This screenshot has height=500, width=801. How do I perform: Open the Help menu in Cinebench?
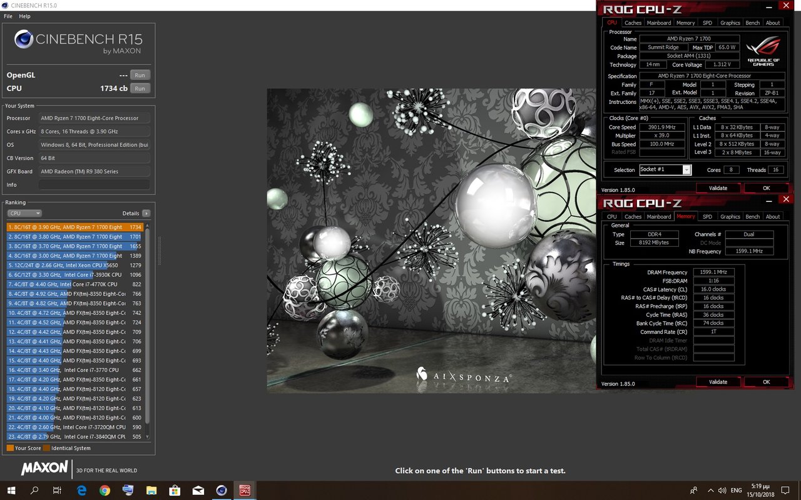coord(24,16)
